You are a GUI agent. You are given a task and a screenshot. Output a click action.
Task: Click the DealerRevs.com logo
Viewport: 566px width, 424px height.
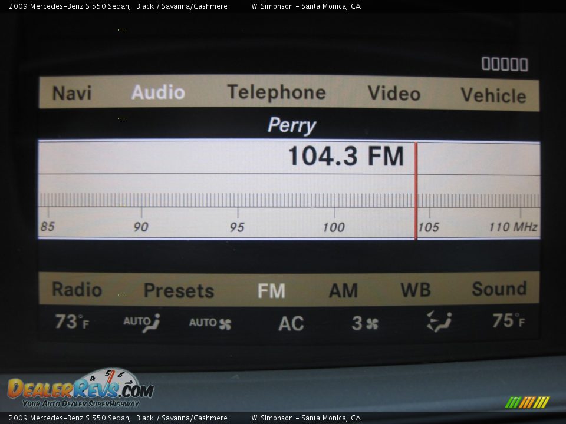click(x=81, y=388)
